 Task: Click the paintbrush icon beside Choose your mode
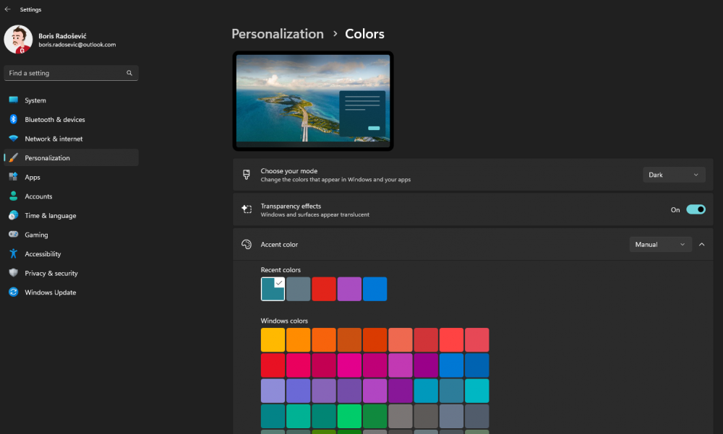(247, 175)
